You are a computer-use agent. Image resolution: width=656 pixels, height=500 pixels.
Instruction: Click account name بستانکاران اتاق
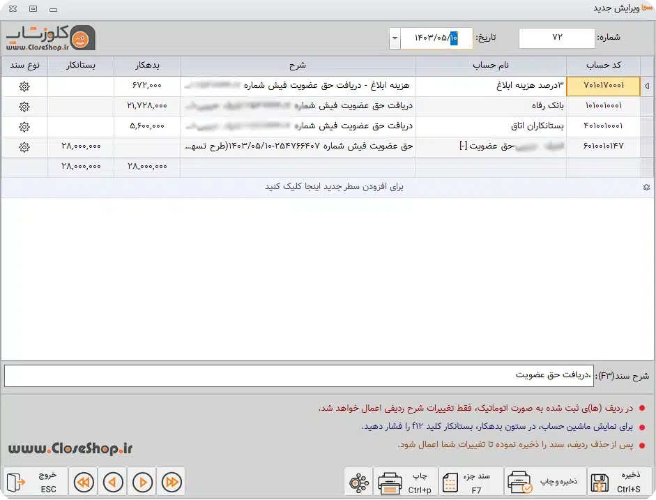pyautogui.click(x=491, y=126)
